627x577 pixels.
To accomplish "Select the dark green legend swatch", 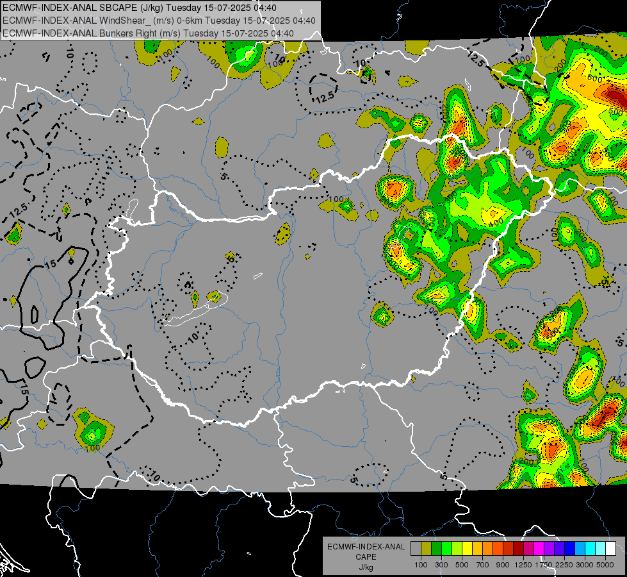I will coord(436,548).
